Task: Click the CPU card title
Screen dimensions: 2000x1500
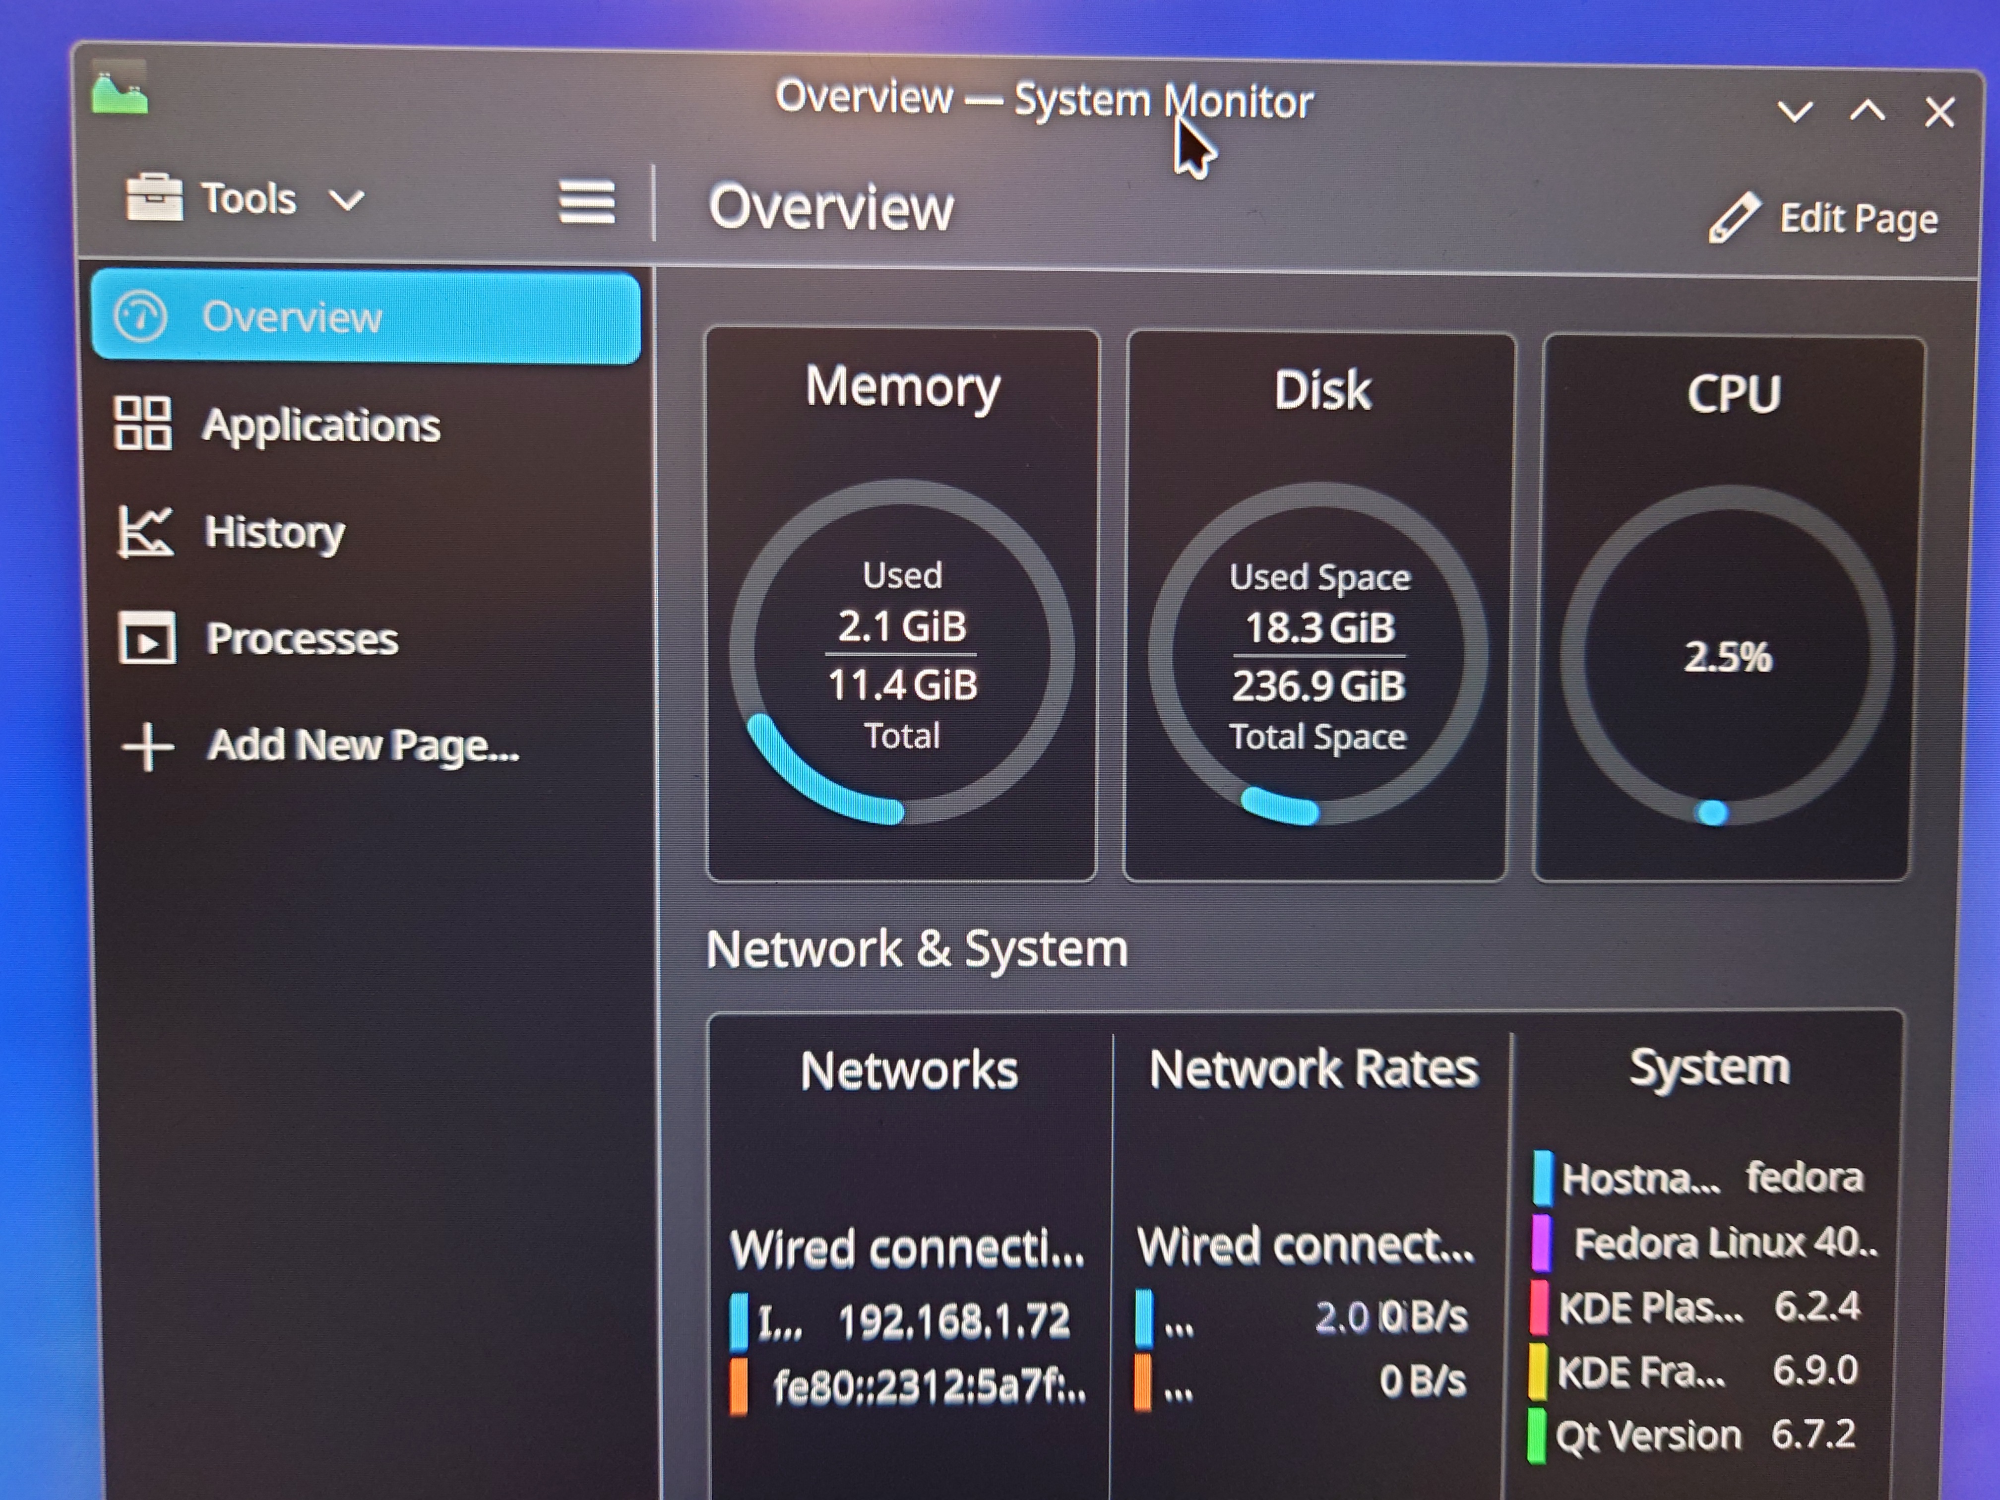Action: point(1733,394)
